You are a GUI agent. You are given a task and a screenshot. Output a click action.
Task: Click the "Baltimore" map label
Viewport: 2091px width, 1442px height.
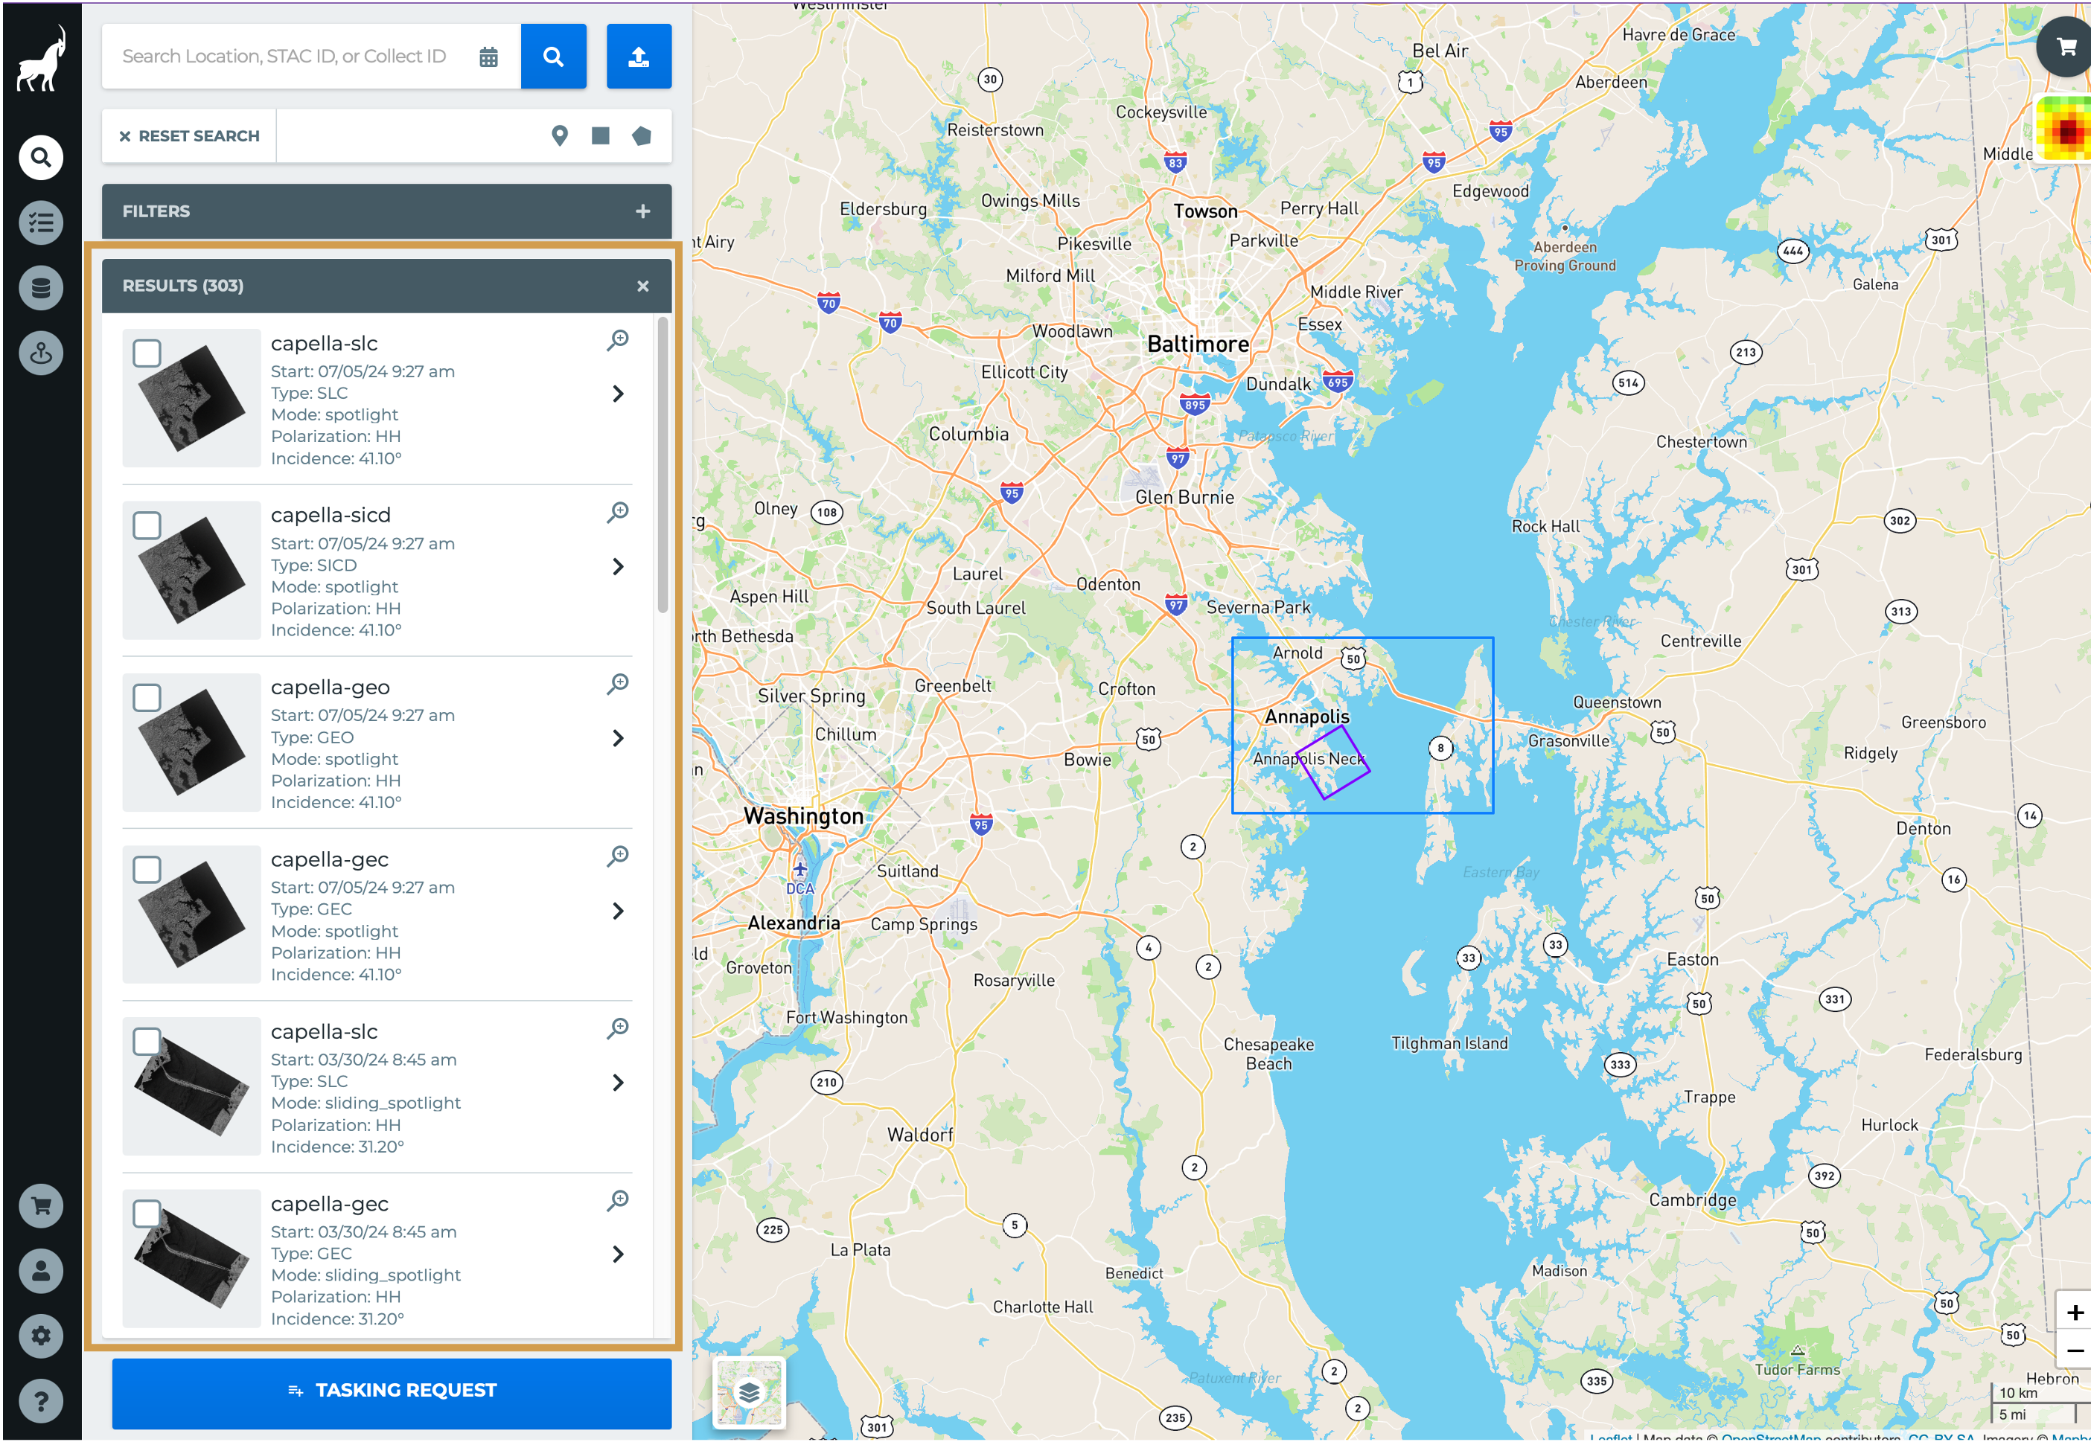point(1198,345)
